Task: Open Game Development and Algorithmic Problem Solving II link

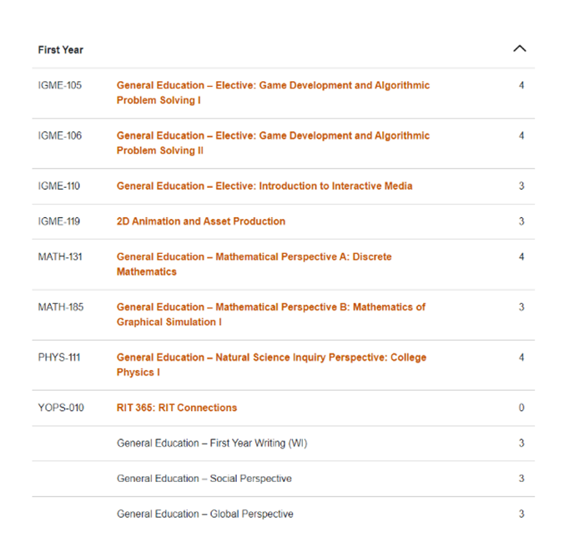Action: point(273,143)
